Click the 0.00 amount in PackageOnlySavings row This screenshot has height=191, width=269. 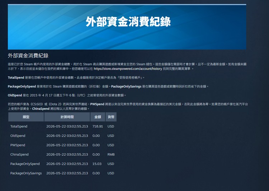pyautogui.click(x=96, y=173)
